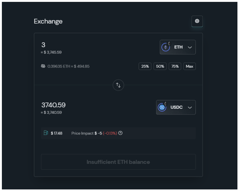Select 75% of balance
The height and width of the screenshot is (191, 239).
175,66
